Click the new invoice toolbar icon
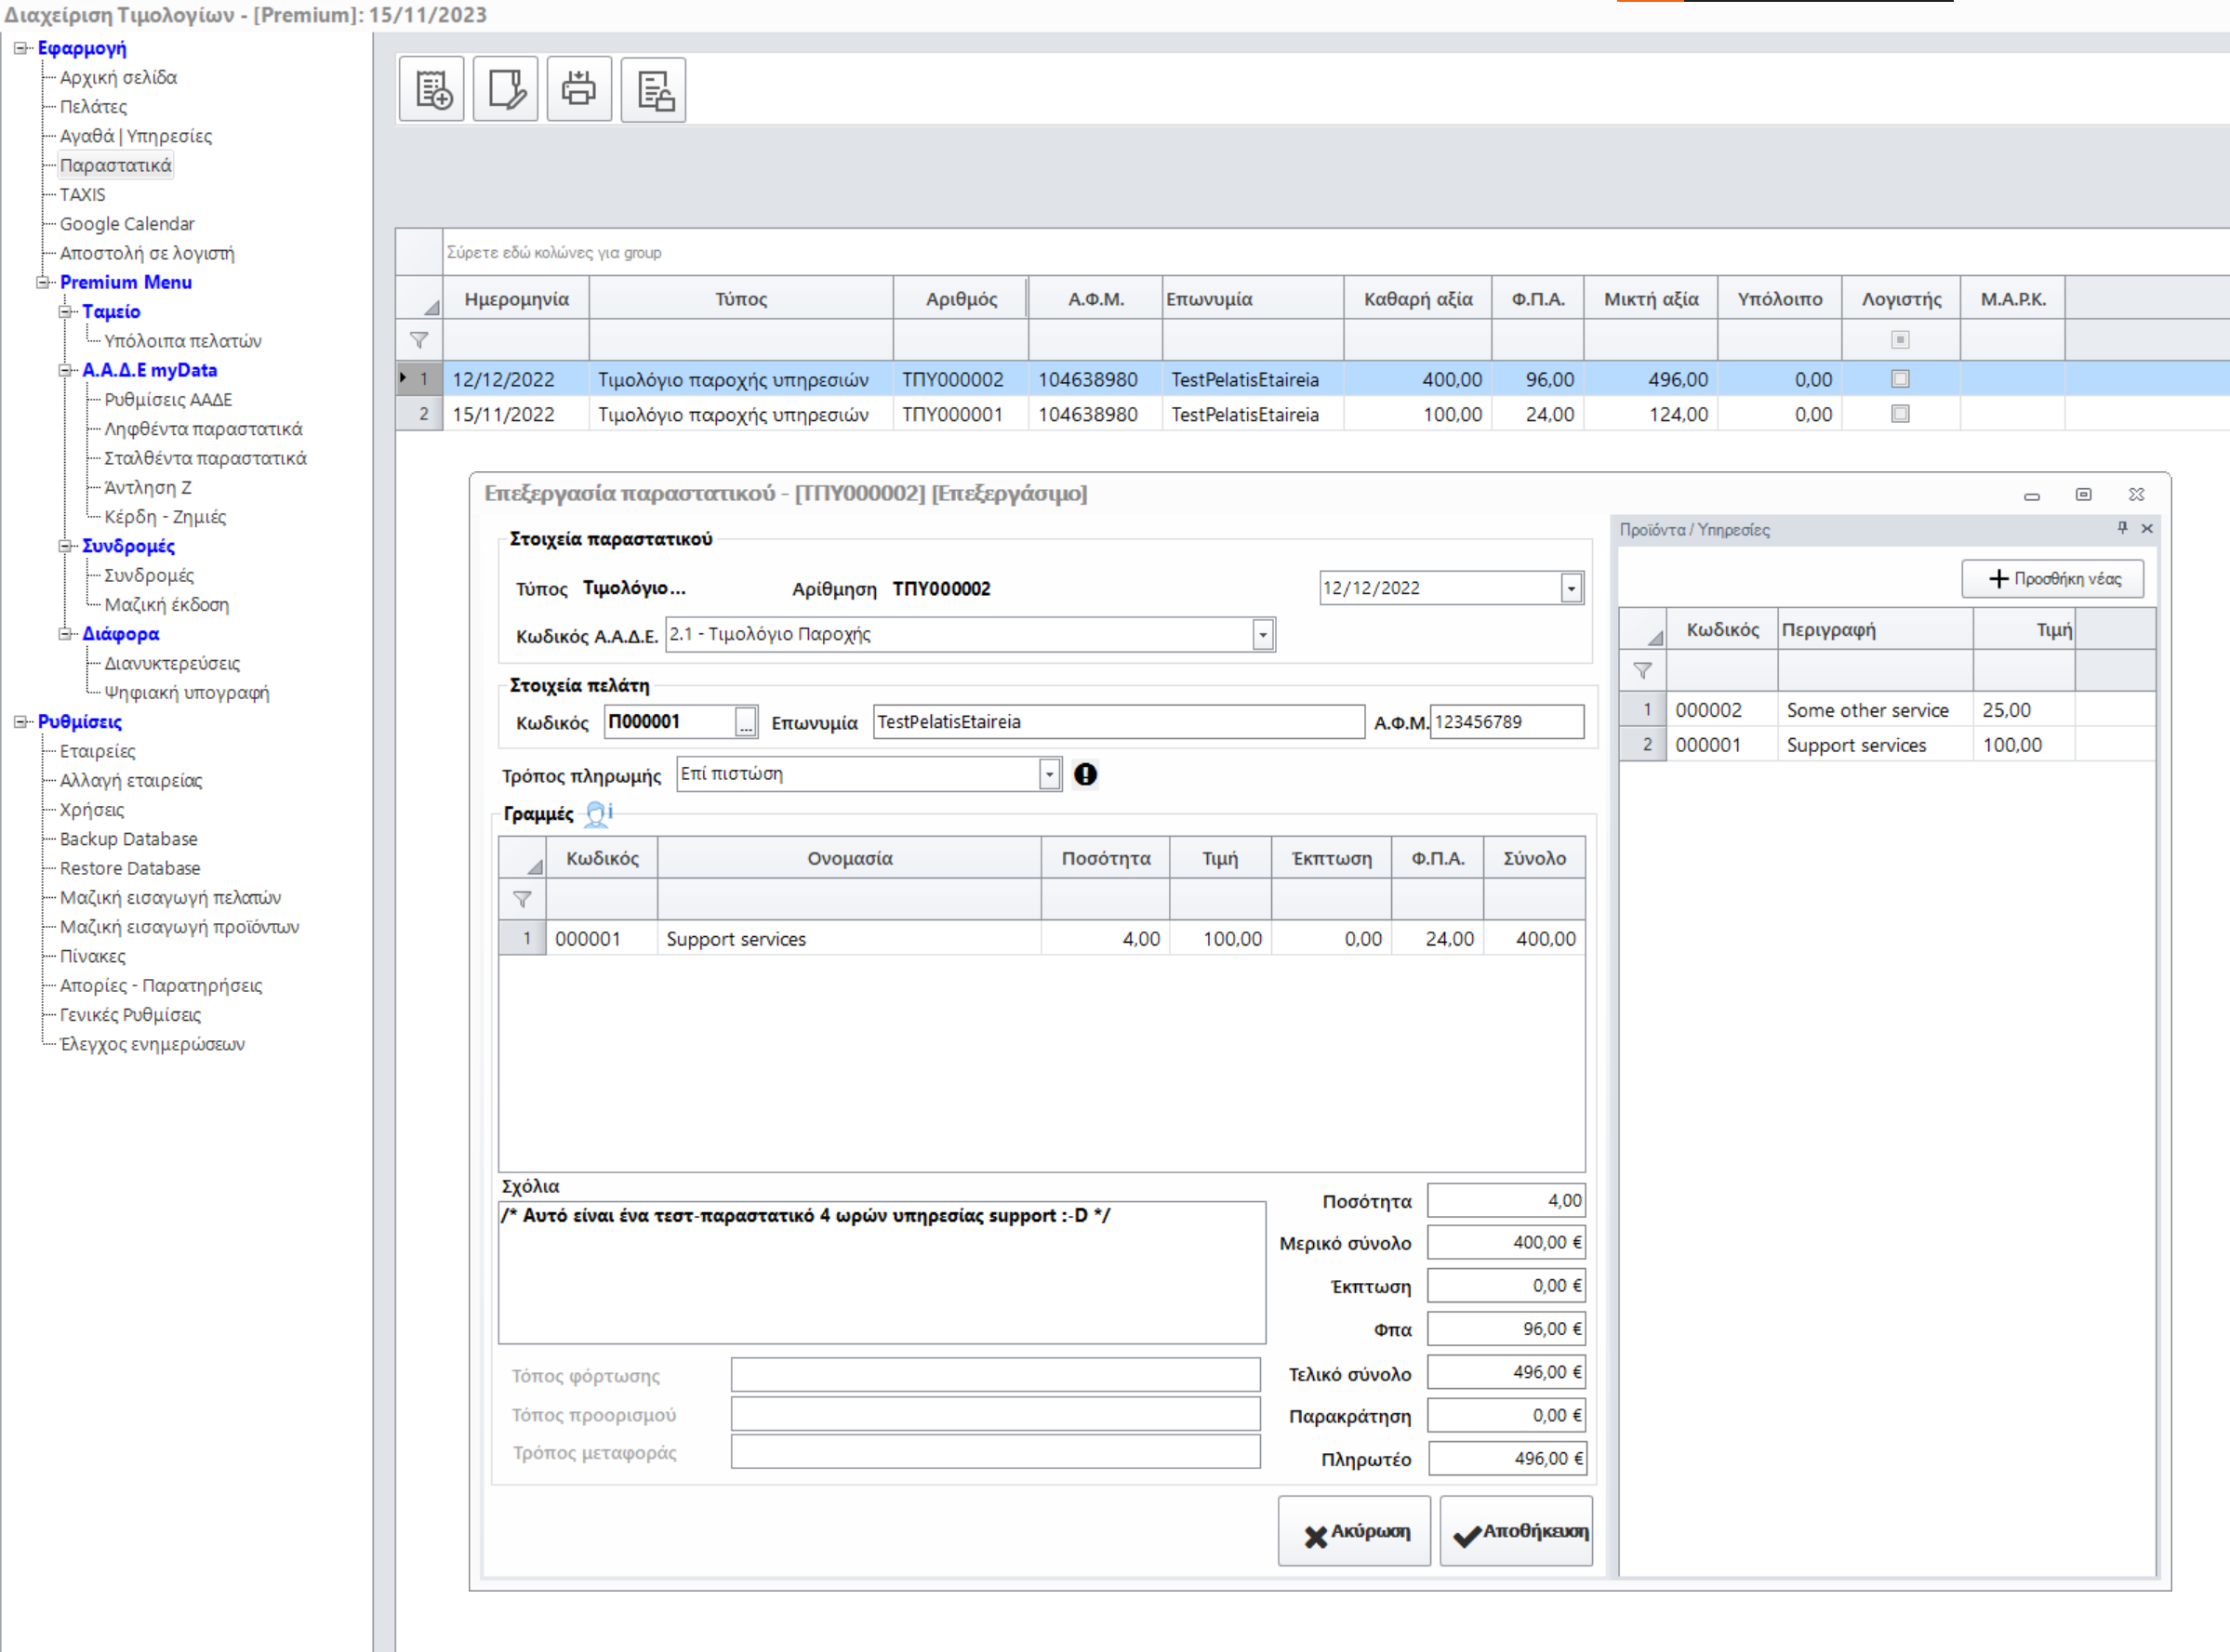The width and height of the screenshot is (2230, 1652). [432, 90]
